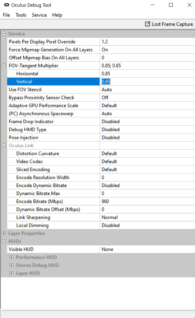Select the Encode Bitrate (Mbps) value field
This screenshot has width=195, height=318.
[x=147, y=201]
